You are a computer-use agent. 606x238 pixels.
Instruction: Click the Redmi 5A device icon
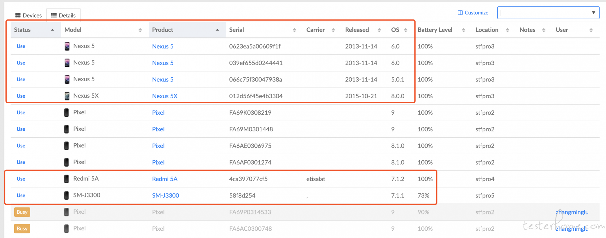point(67,179)
